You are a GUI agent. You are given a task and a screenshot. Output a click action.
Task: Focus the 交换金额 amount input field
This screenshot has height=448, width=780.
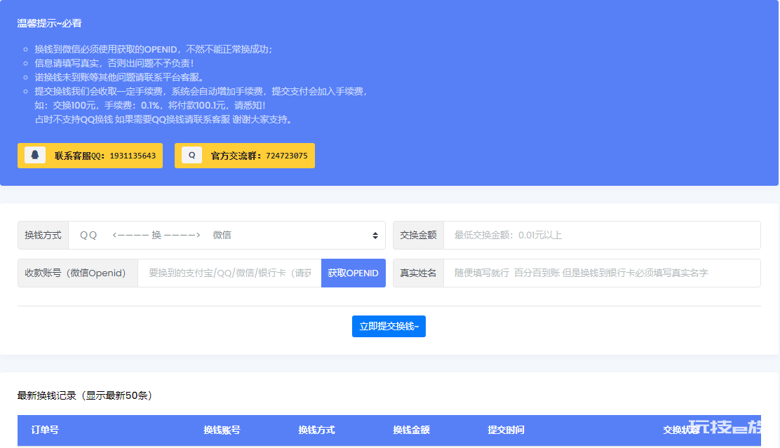click(x=602, y=235)
